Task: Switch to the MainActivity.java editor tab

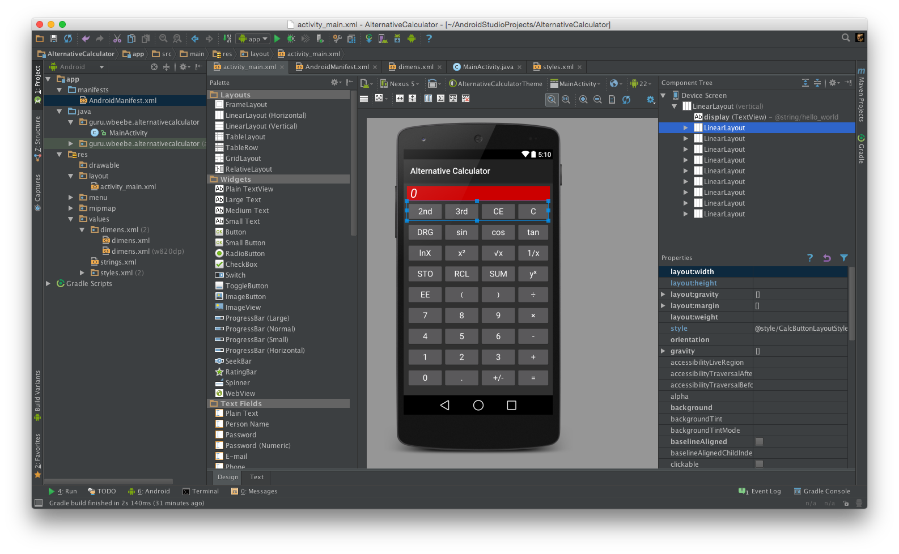Action: pyautogui.click(x=487, y=67)
